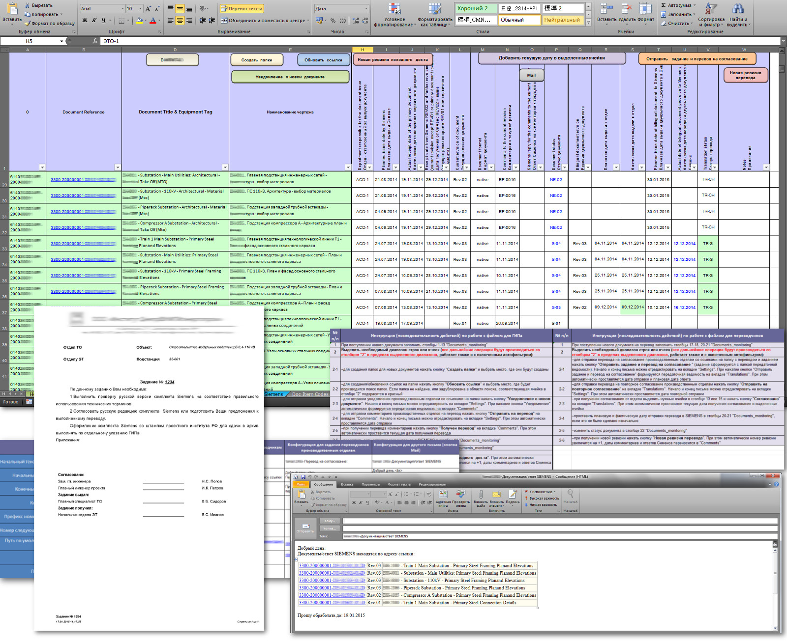Open Address Book (Адресная книга) in Outlook
The height and width of the screenshot is (641, 787).
[443, 499]
